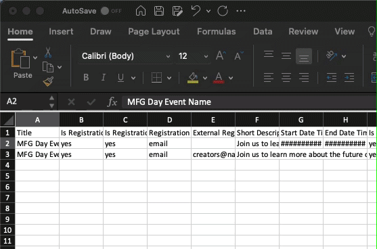
Task: Select column A header
Action: [x=37, y=120]
